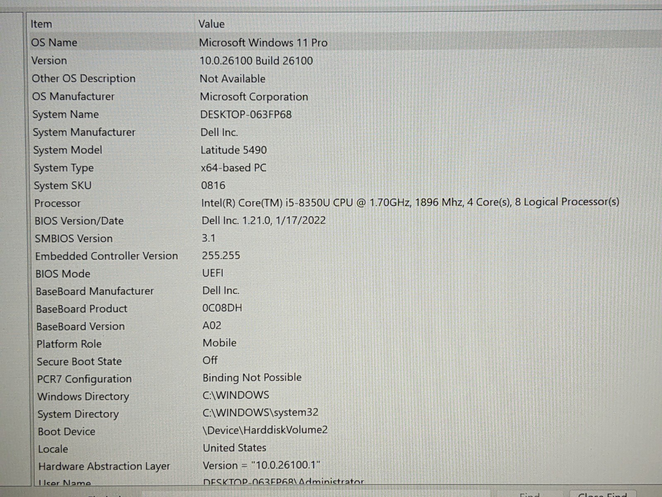This screenshot has height=497, width=662.
Task: Select the Other OS Description label
Action: point(84,79)
